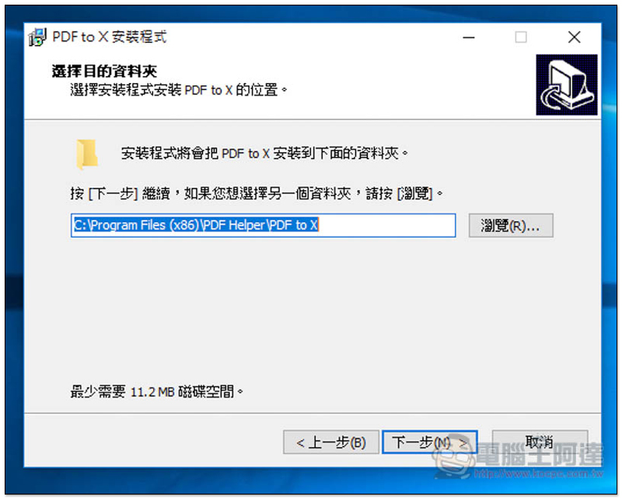Image resolution: width=622 pixels, height=500 pixels.
Task: Click the 最少需要 11.2 MB 磁碟空間 label
Action: (x=157, y=392)
